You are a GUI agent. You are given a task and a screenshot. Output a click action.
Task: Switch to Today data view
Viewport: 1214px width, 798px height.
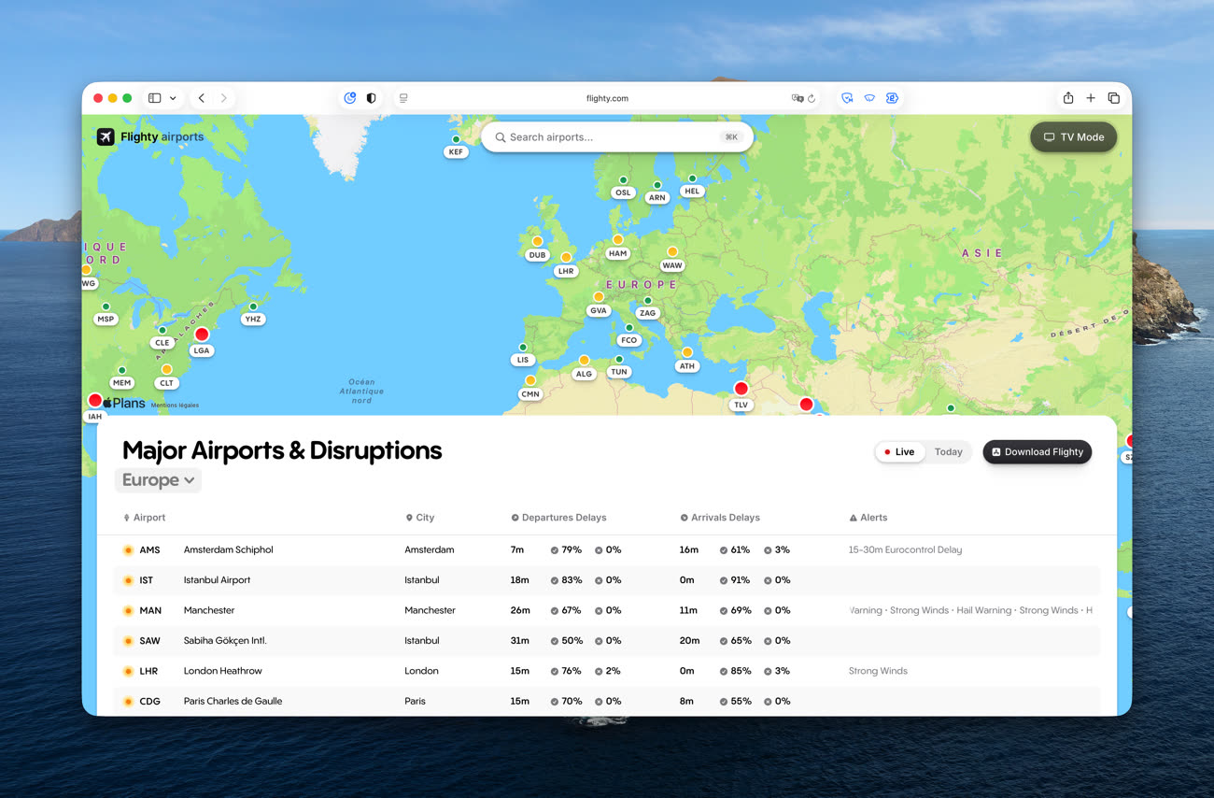pos(948,452)
